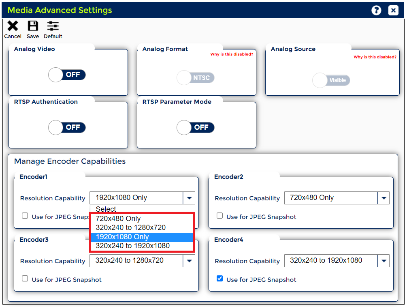Image resolution: width=407 pixels, height=307 pixels.
Task: Click the Cancel X icon
Action: pos(13,26)
